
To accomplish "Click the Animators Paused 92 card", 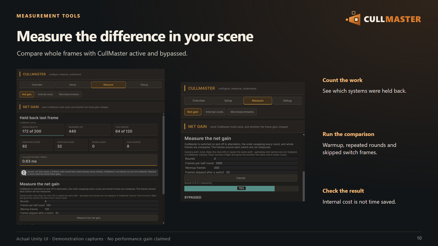I will click(36, 145).
